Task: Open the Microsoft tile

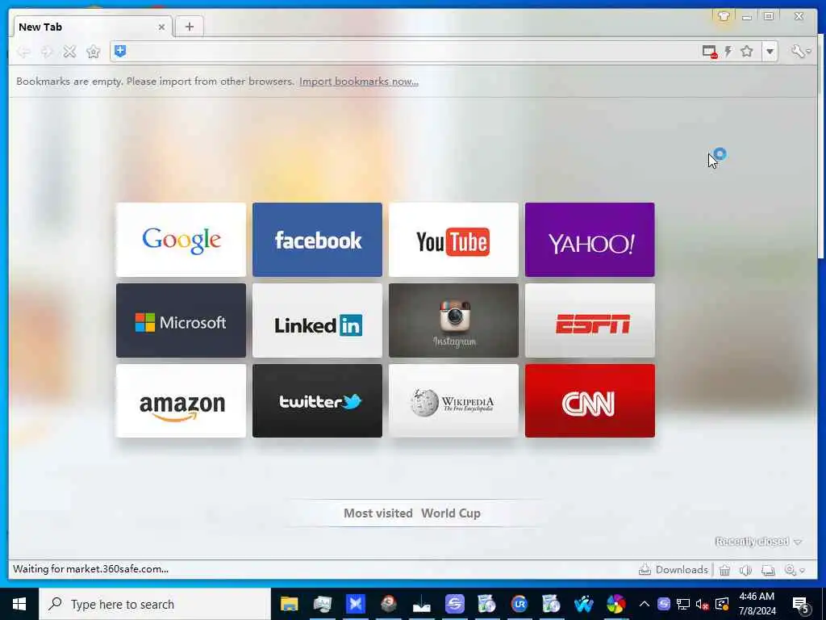Action: 181,320
